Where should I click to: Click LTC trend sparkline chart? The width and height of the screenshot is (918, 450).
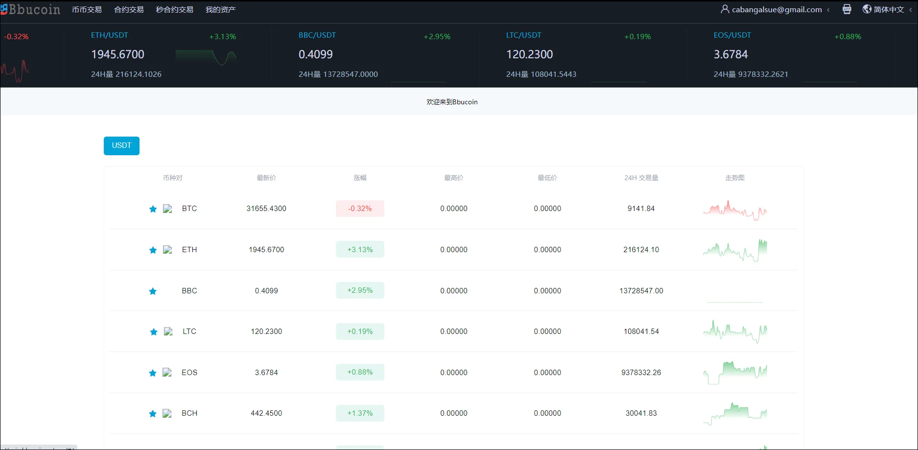tap(735, 332)
